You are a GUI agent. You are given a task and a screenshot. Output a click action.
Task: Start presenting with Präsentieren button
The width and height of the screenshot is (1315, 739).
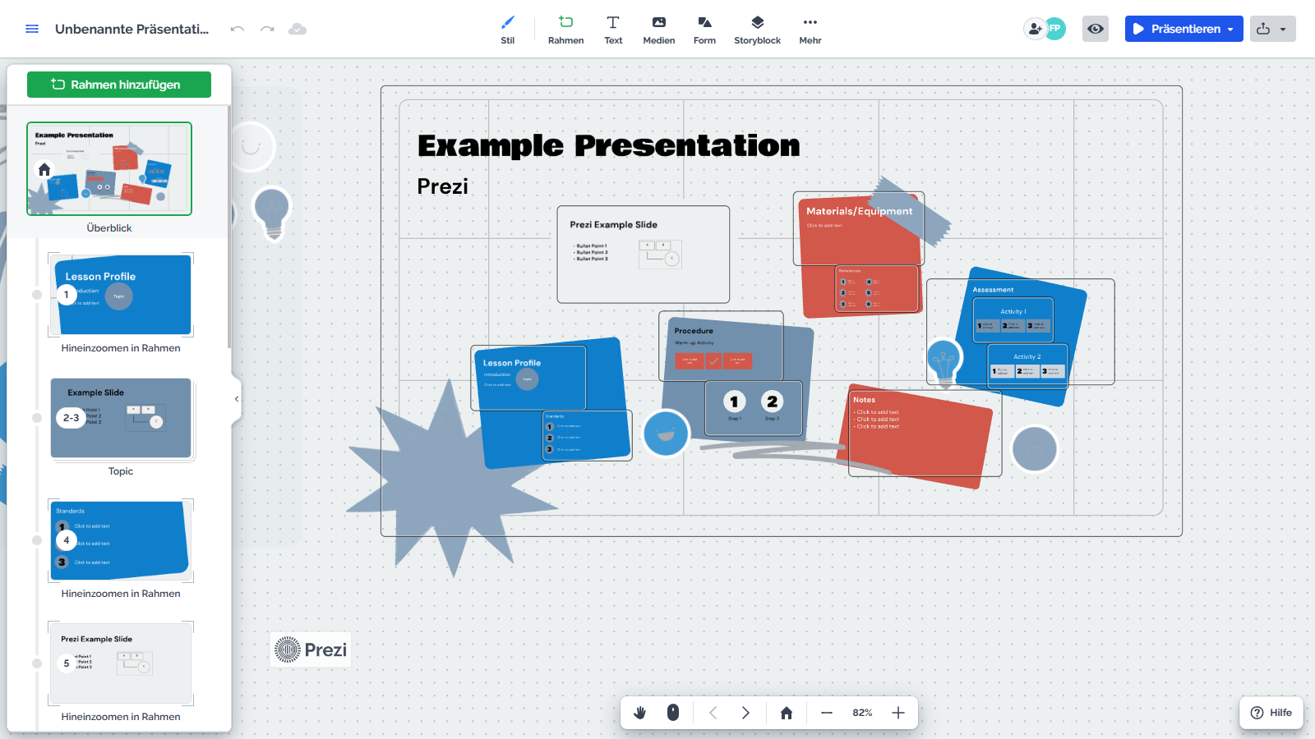[1176, 29]
